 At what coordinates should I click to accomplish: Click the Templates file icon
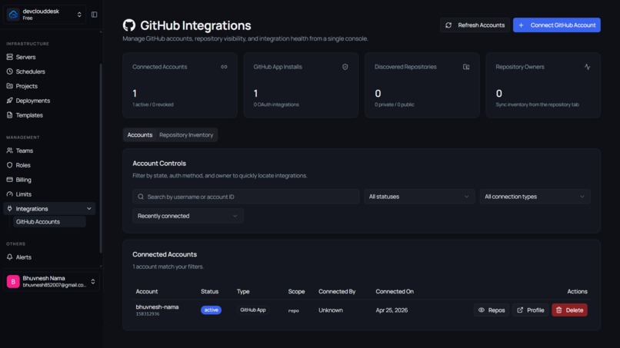coord(9,115)
